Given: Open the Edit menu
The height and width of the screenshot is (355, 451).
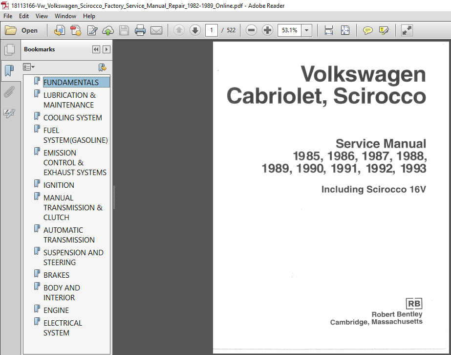Looking at the screenshot, I should [x=24, y=16].
